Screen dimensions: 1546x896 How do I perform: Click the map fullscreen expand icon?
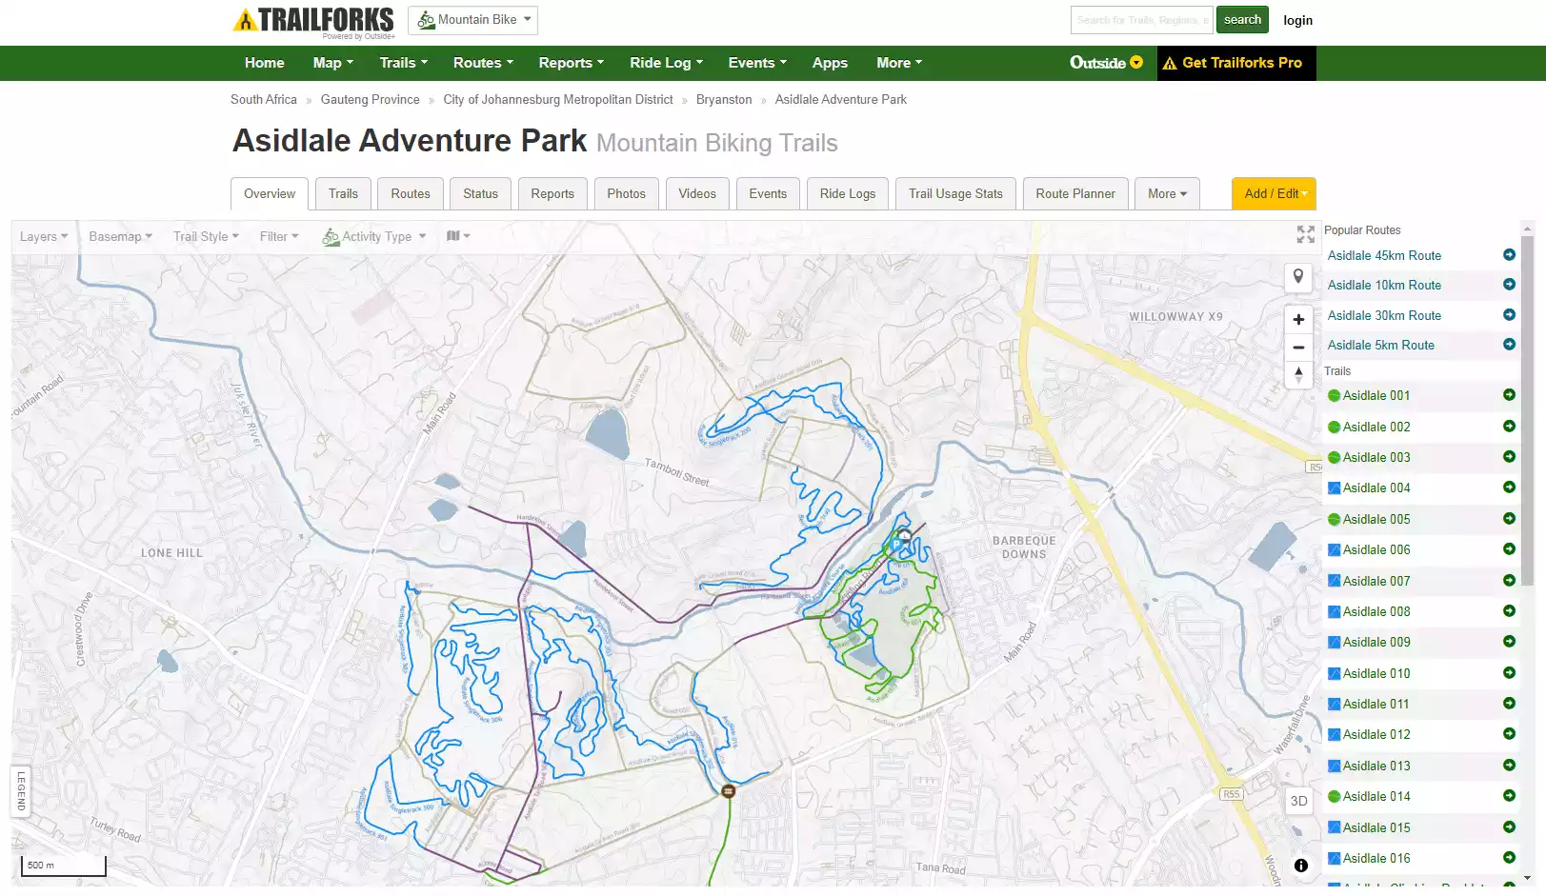click(1305, 234)
